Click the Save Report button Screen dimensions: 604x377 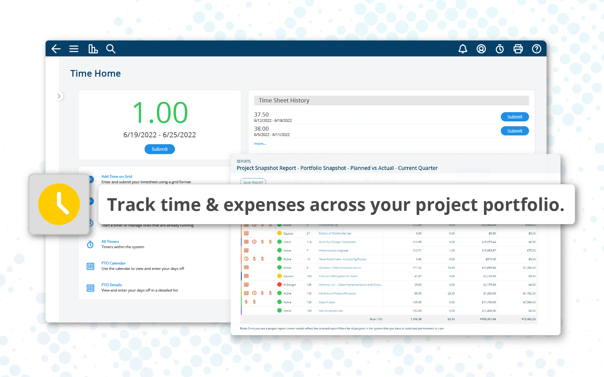click(253, 182)
